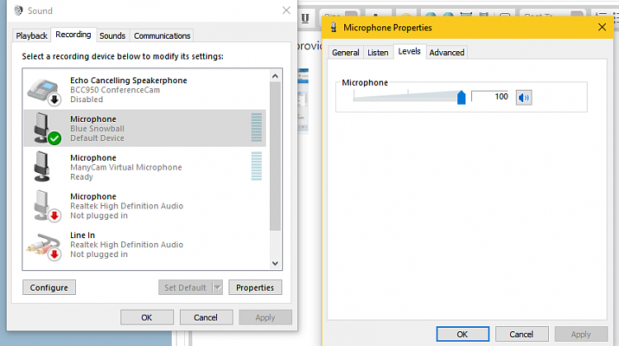
Task: Click the Microphone level slider handle
Action: point(461,97)
